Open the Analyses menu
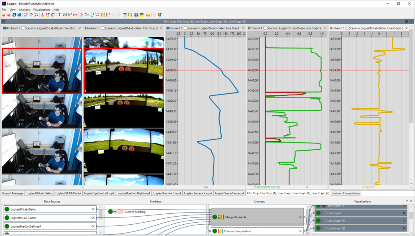Image resolution: width=415 pixels, height=236 pixels. coord(24,9)
